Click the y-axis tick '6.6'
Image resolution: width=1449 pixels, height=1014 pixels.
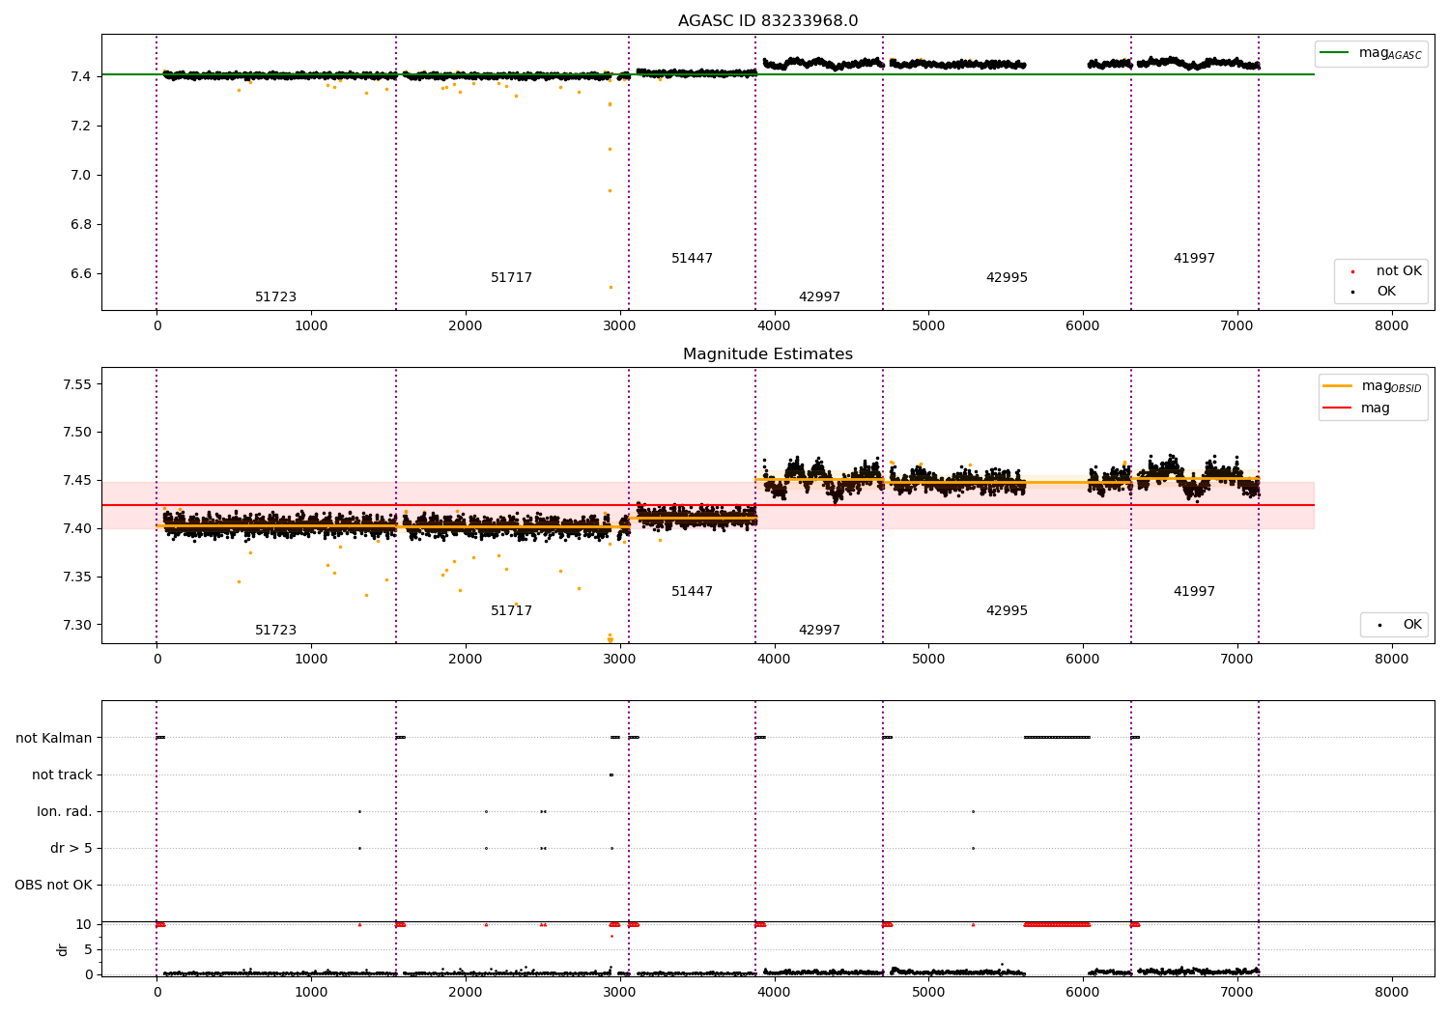point(81,274)
